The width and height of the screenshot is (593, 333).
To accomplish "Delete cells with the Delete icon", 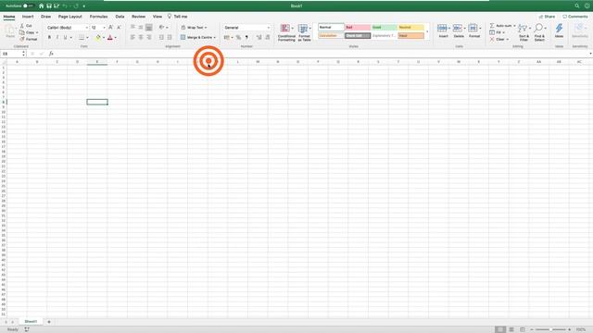I will pyautogui.click(x=457, y=29).
